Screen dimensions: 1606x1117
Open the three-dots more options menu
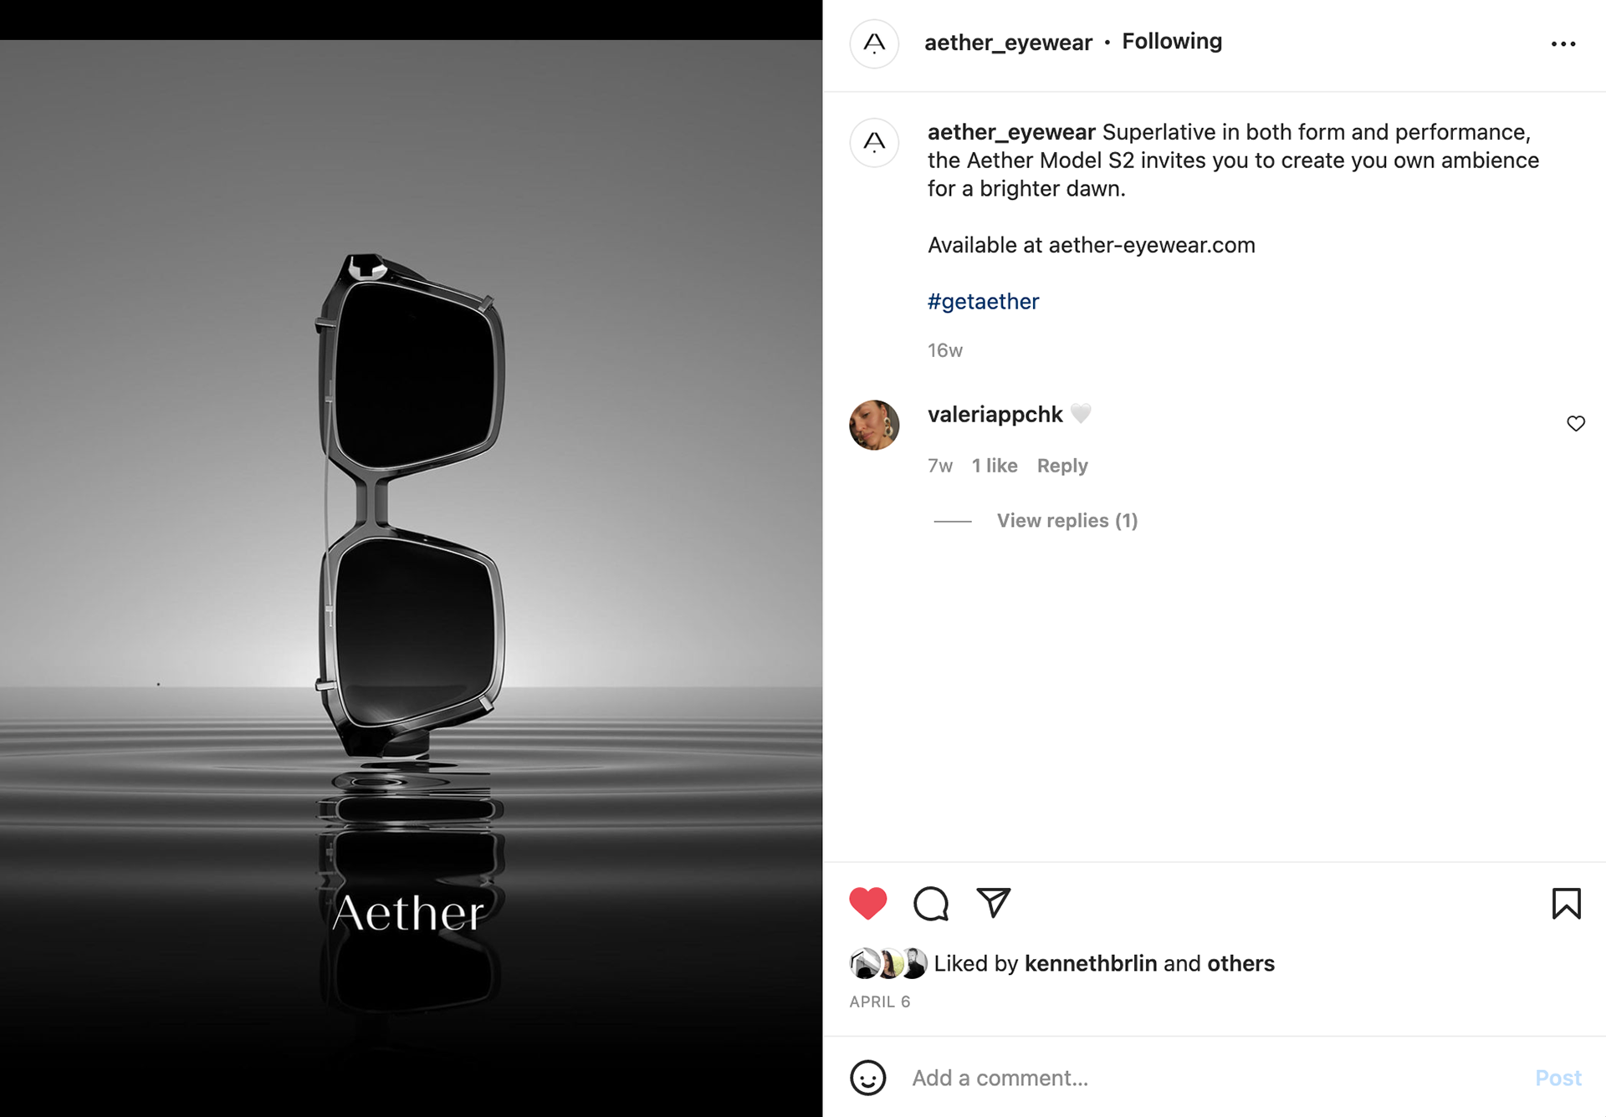[x=1563, y=43]
